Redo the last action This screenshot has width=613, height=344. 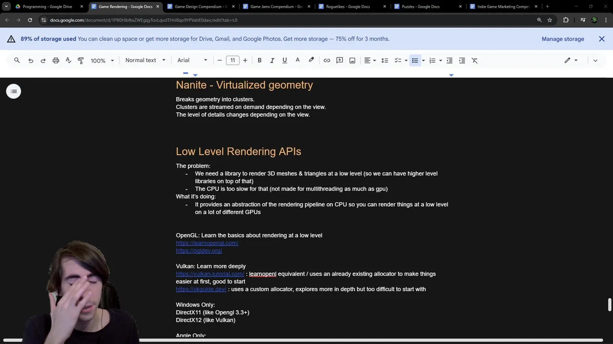coord(43,60)
